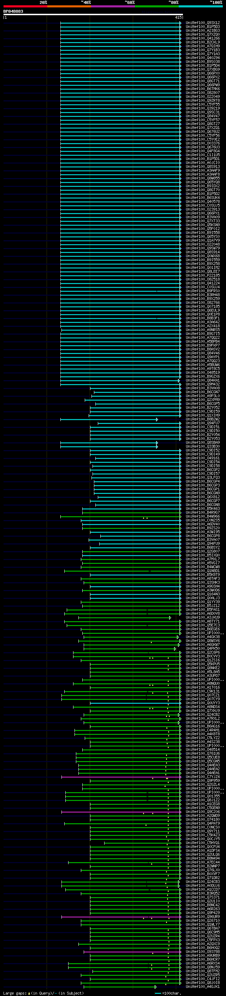This screenshot has width=226, height=996.
Task: Click the red ~20% identity legend segment
Action: point(25,6)
